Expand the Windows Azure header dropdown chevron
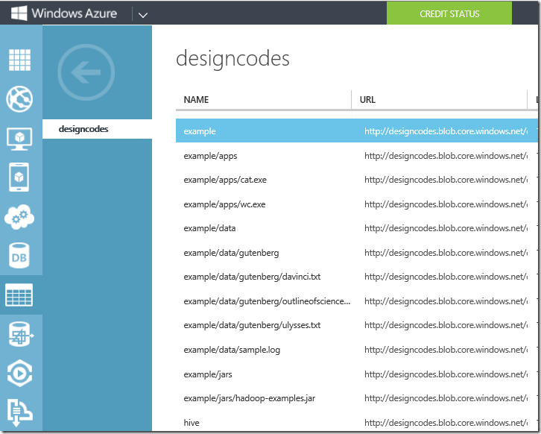This screenshot has height=434, width=541. [x=143, y=14]
